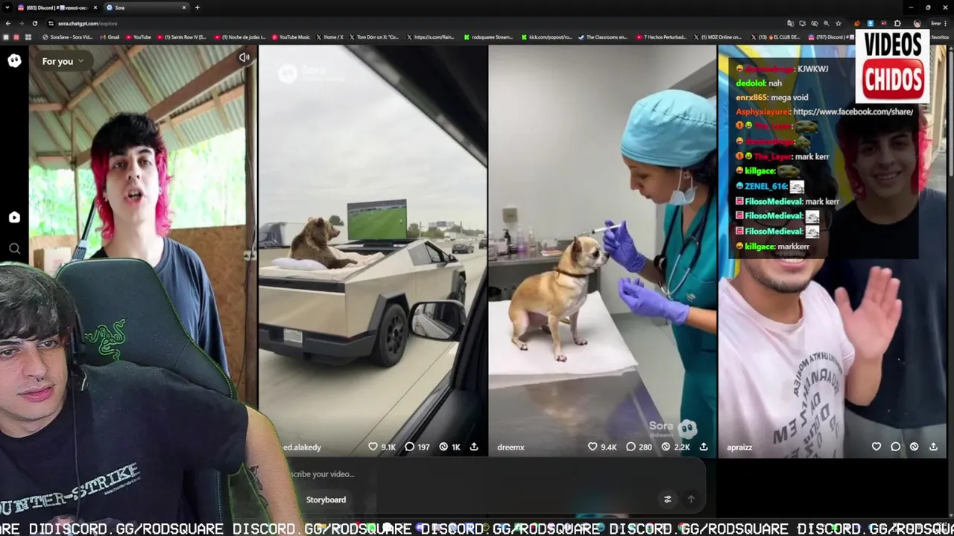954x536 pixels.
Task: Click the sora.chatgpt.com address bar
Action: 88,23
